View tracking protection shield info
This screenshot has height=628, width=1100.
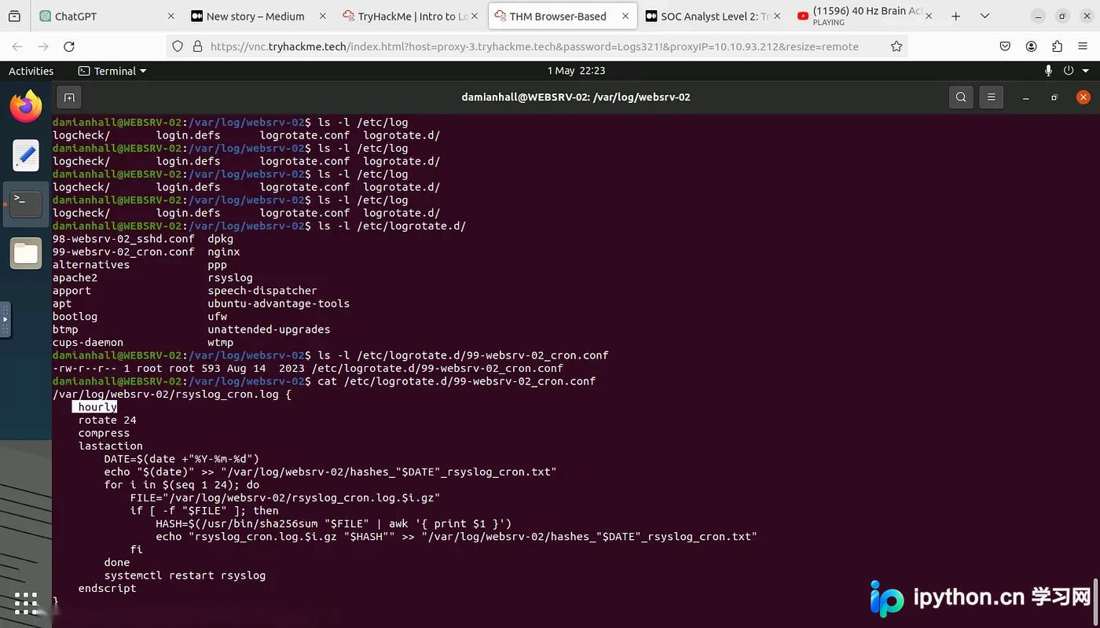click(177, 46)
